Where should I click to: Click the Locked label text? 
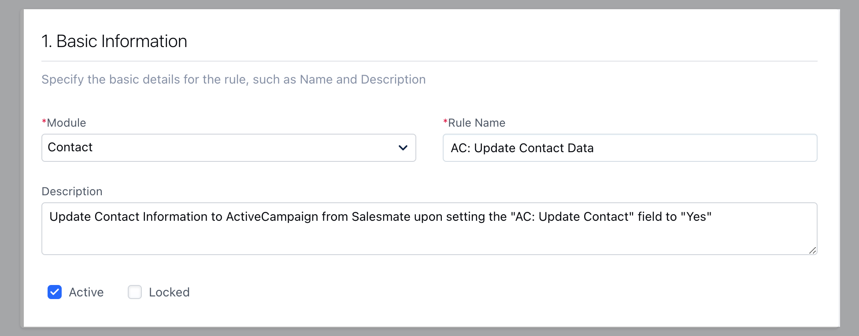[x=169, y=292]
